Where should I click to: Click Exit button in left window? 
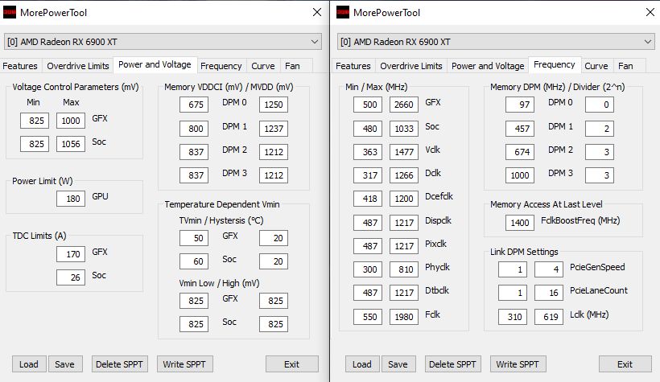click(x=291, y=364)
